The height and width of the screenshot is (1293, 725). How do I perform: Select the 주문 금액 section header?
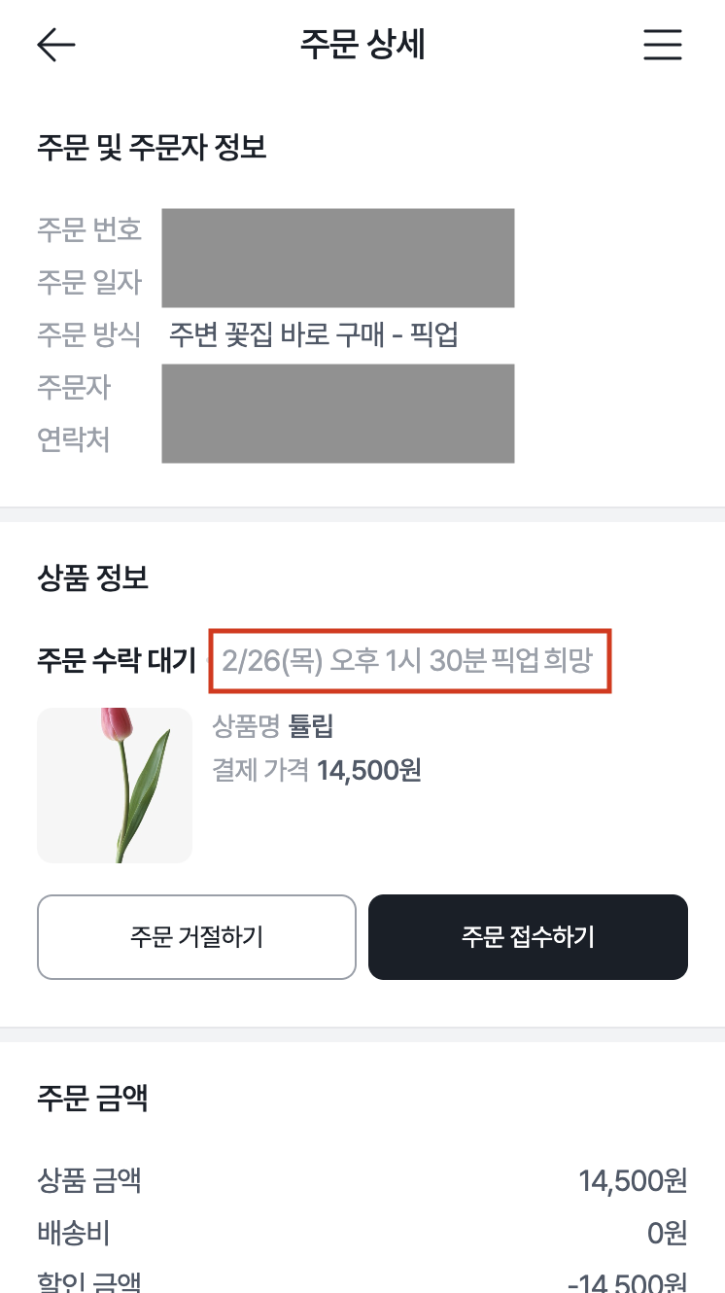coord(92,1098)
